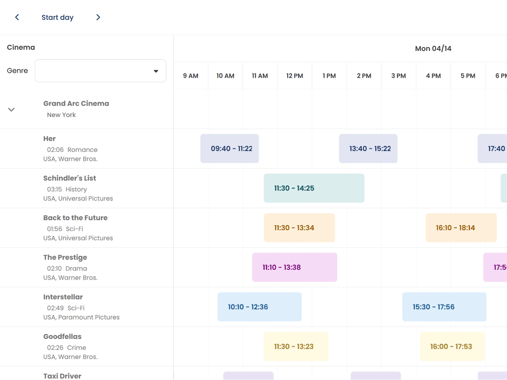Click the Mon 04/14 date header
507x380 pixels.
(433, 48)
